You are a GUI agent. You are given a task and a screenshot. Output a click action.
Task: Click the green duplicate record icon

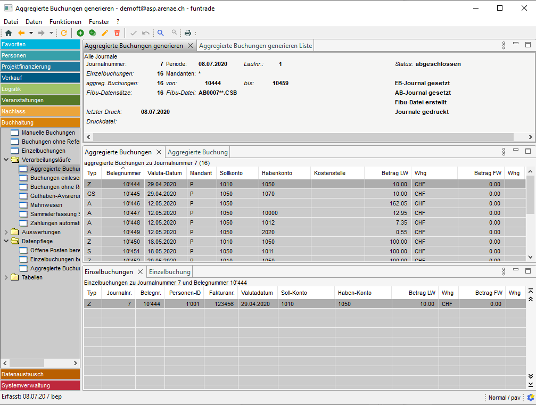(x=93, y=33)
